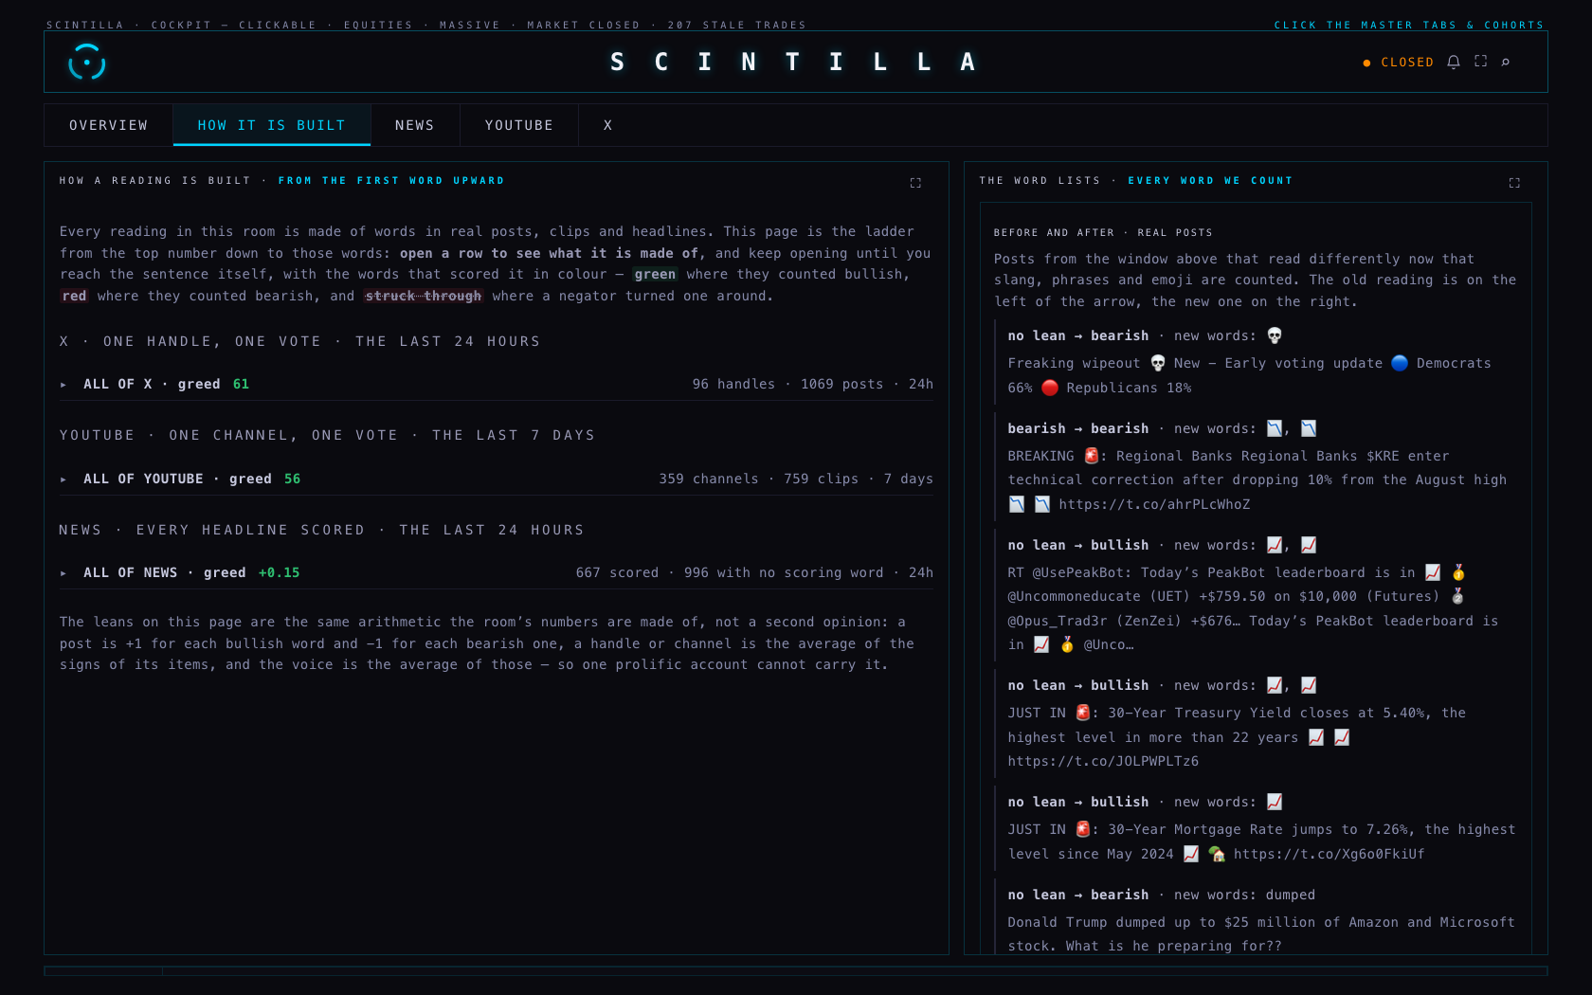Open the search magnifier icon

[x=1506, y=63]
